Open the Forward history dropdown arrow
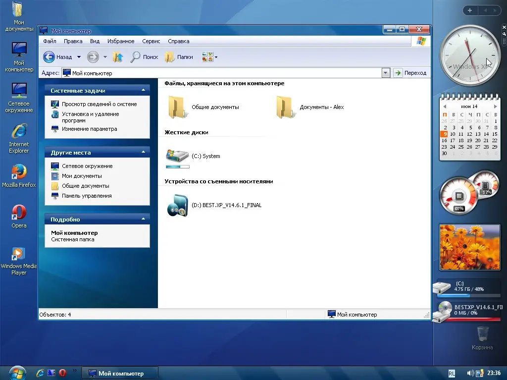 coord(105,57)
